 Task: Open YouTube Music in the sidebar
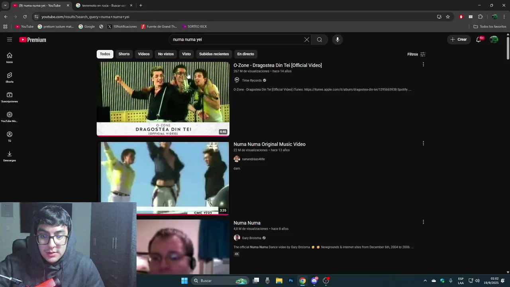point(10,117)
